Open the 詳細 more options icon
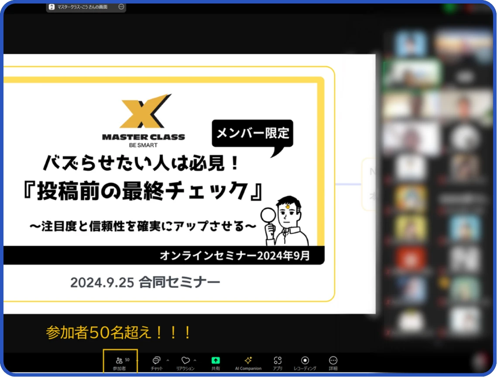 [x=333, y=363]
